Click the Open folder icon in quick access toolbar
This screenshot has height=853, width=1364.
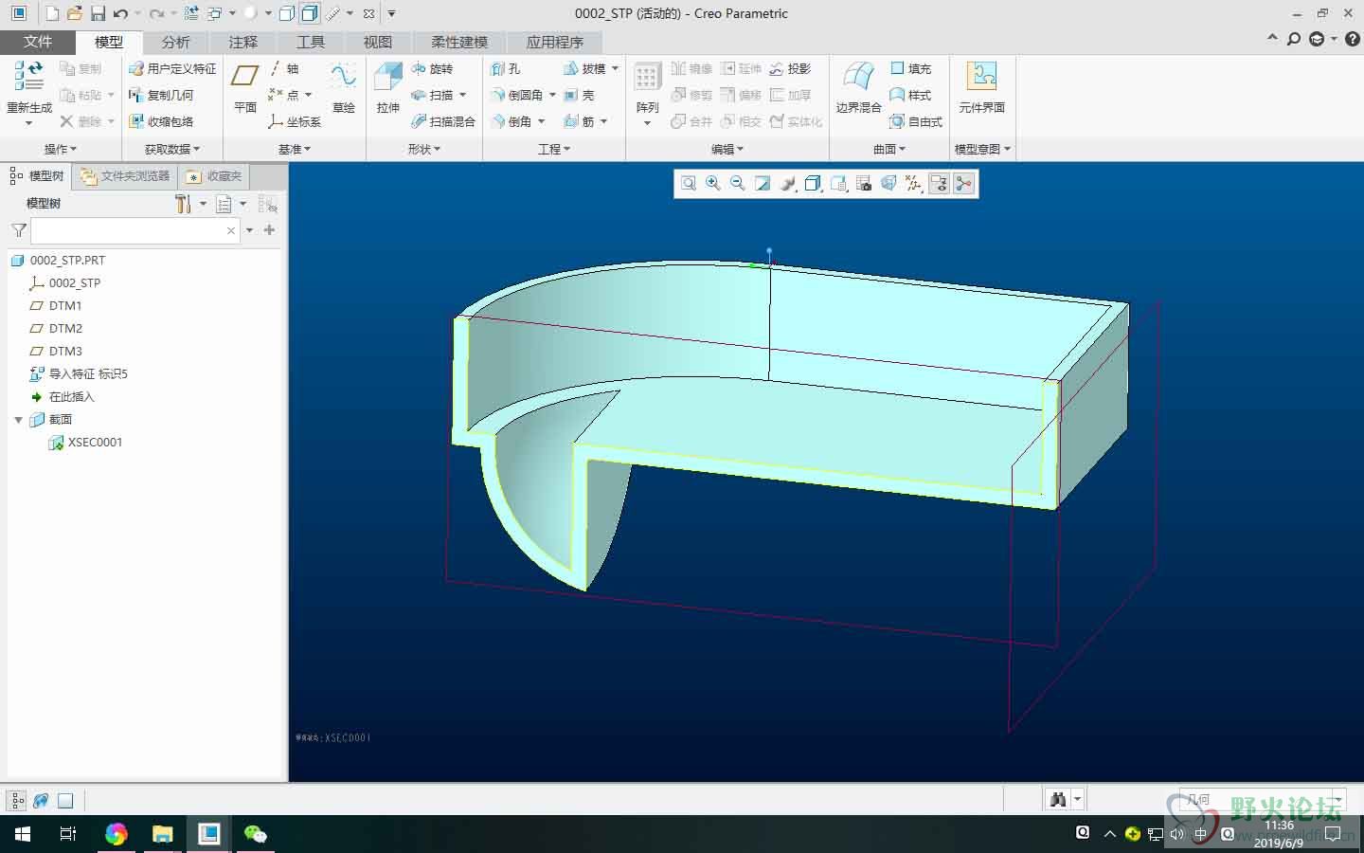[75, 13]
